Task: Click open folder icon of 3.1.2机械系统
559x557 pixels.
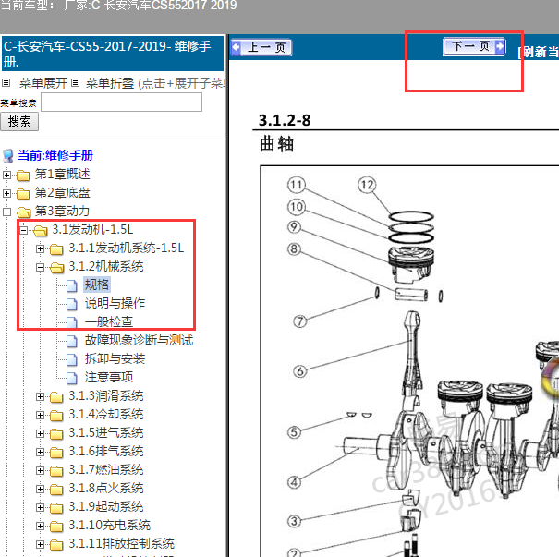Action: point(57,268)
